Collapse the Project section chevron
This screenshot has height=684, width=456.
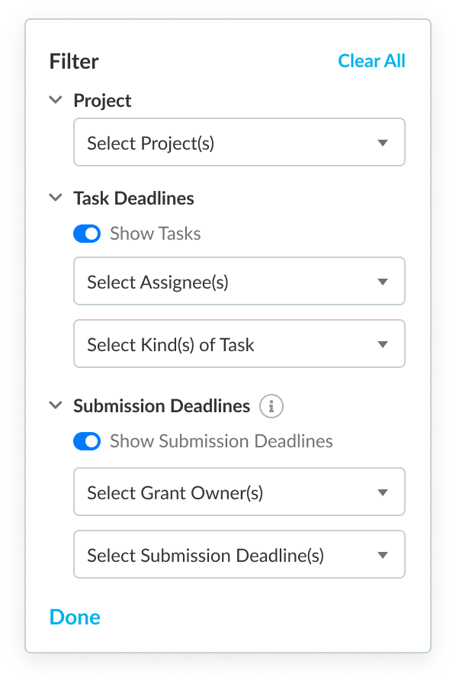(56, 100)
